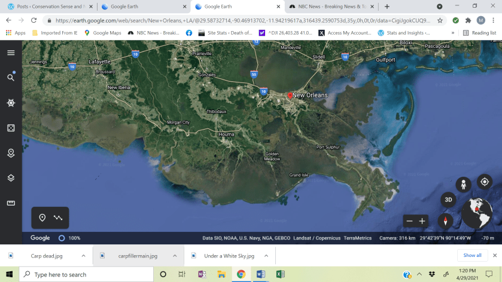This screenshot has width=502, height=282.
Task: Click Show all downloads button
Action: pos(471,255)
